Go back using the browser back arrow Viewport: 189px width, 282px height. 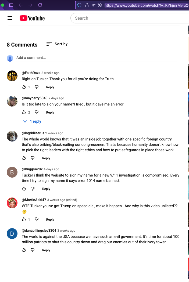coord(21,5)
